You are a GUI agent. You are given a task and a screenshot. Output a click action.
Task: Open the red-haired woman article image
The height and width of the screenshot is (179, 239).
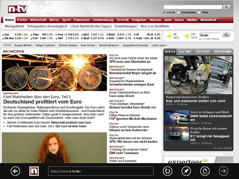(54, 148)
